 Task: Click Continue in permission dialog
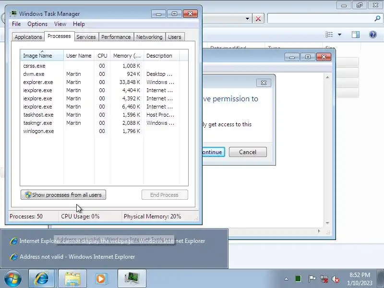[x=213, y=152]
